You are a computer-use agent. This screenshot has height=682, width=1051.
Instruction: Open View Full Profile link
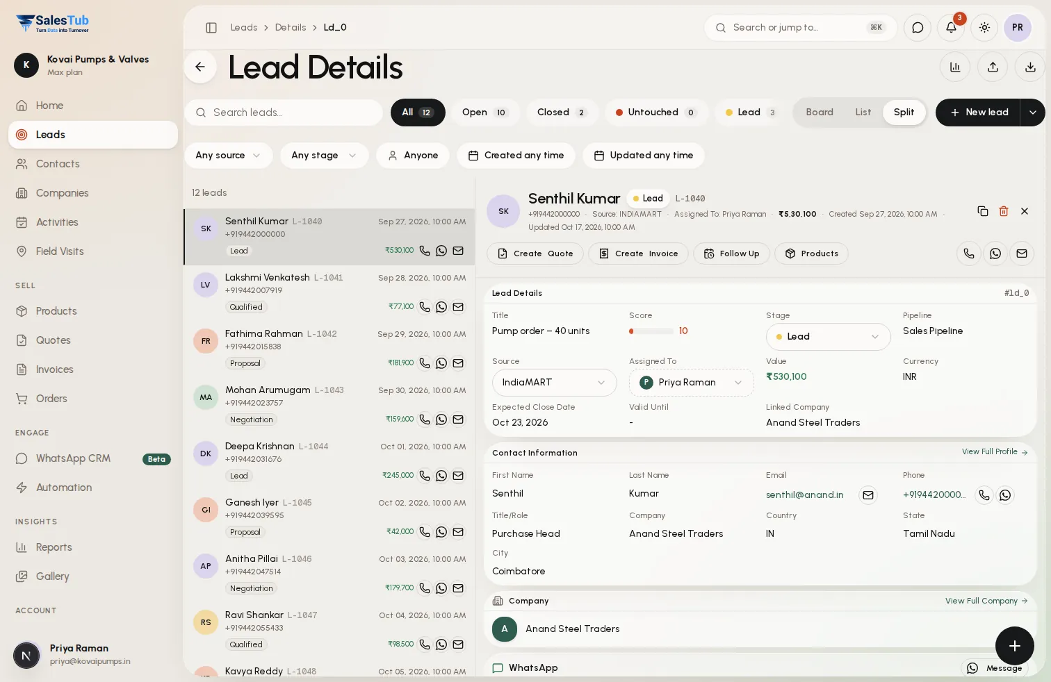(x=995, y=452)
